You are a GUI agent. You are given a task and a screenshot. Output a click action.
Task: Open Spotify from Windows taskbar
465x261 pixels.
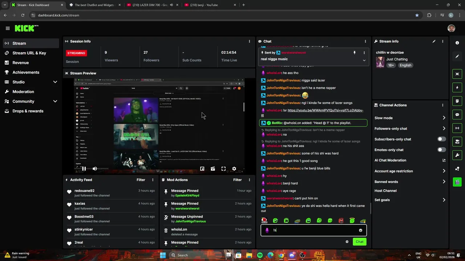coord(260,255)
